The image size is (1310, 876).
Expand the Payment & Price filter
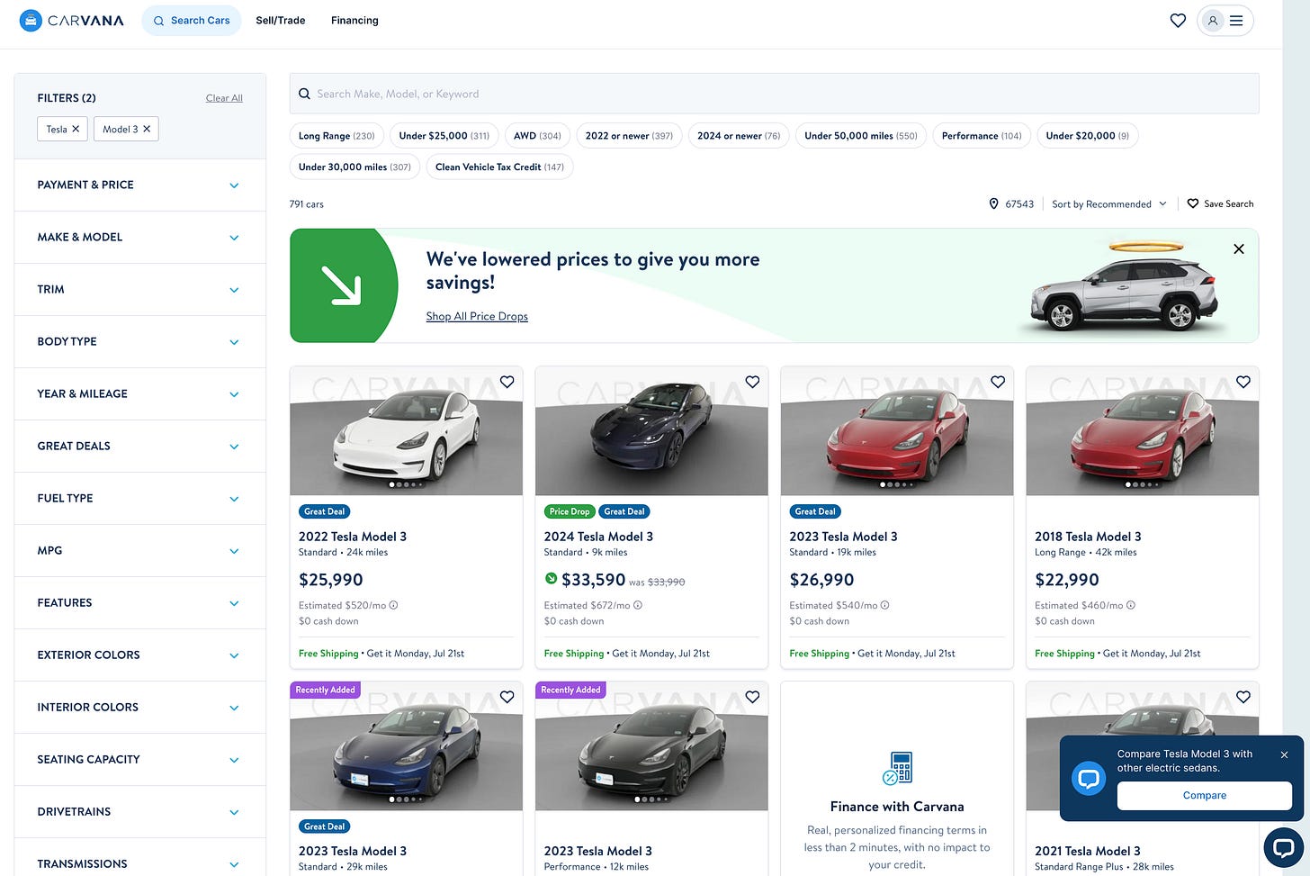[139, 185]
